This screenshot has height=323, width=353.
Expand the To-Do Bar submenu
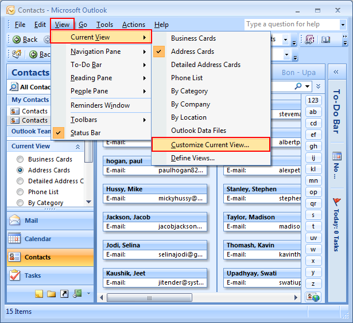pyautogui.click(x=101, y=65)
